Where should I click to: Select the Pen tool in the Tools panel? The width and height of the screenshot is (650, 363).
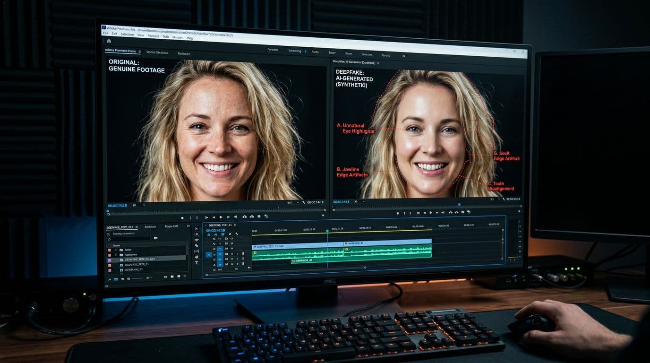pos(197,257)
